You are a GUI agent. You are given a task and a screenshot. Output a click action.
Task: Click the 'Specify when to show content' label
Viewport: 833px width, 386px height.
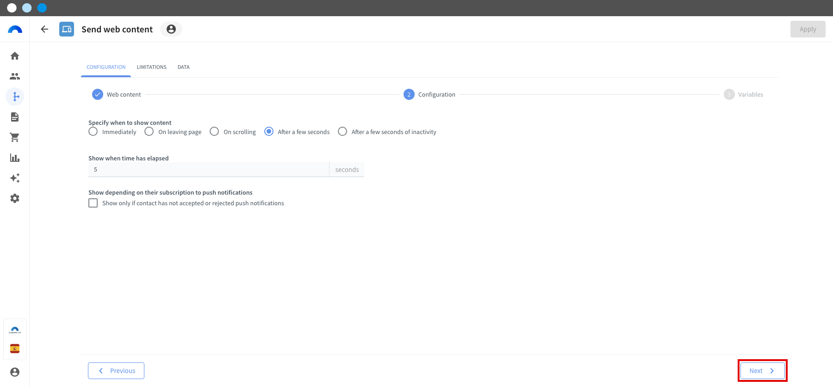(x=130, y=123)
